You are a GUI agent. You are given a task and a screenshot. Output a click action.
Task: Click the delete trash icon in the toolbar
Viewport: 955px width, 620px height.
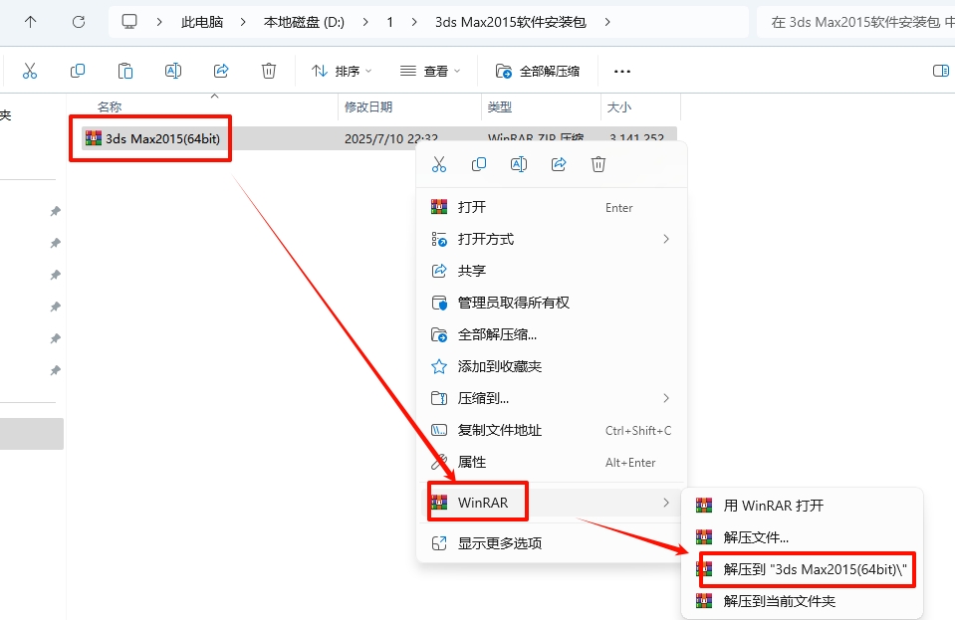(x=268, y=71)
